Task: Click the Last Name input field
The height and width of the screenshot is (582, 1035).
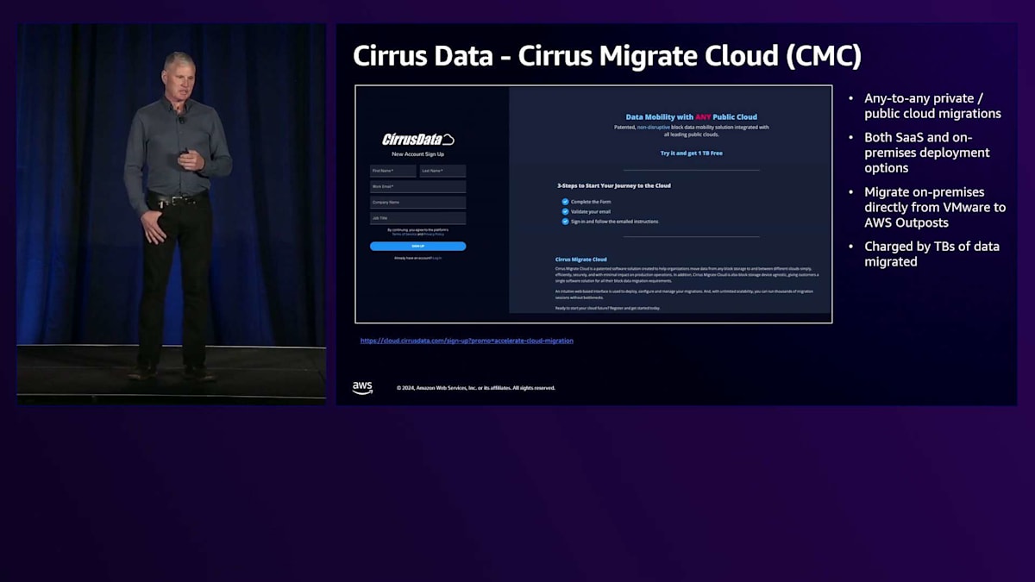Action: tap(442, 172)
